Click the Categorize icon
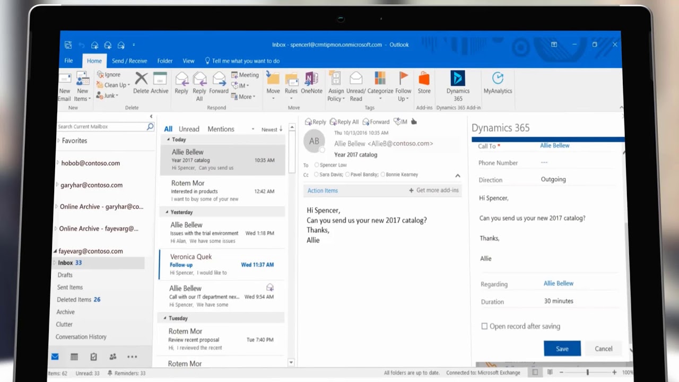 pyautogui.click(x=380, y=79)
